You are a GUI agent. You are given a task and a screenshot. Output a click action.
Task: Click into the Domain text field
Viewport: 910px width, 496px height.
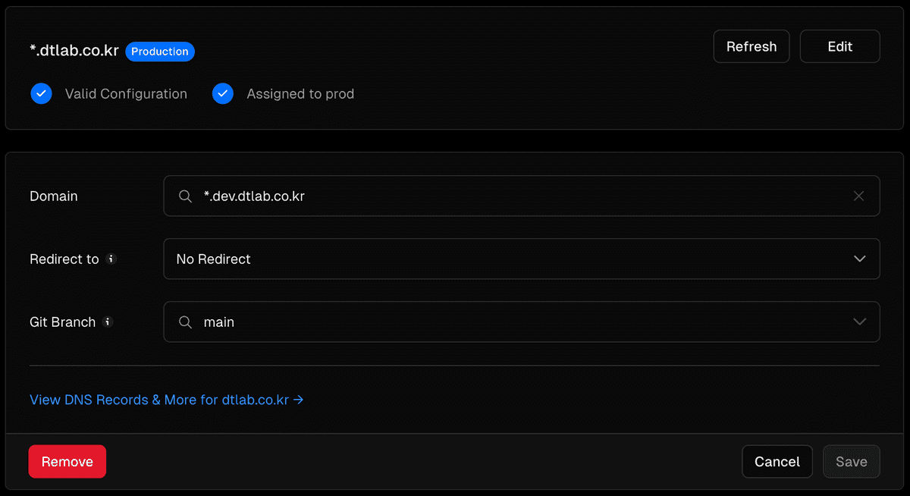[522, 196]
